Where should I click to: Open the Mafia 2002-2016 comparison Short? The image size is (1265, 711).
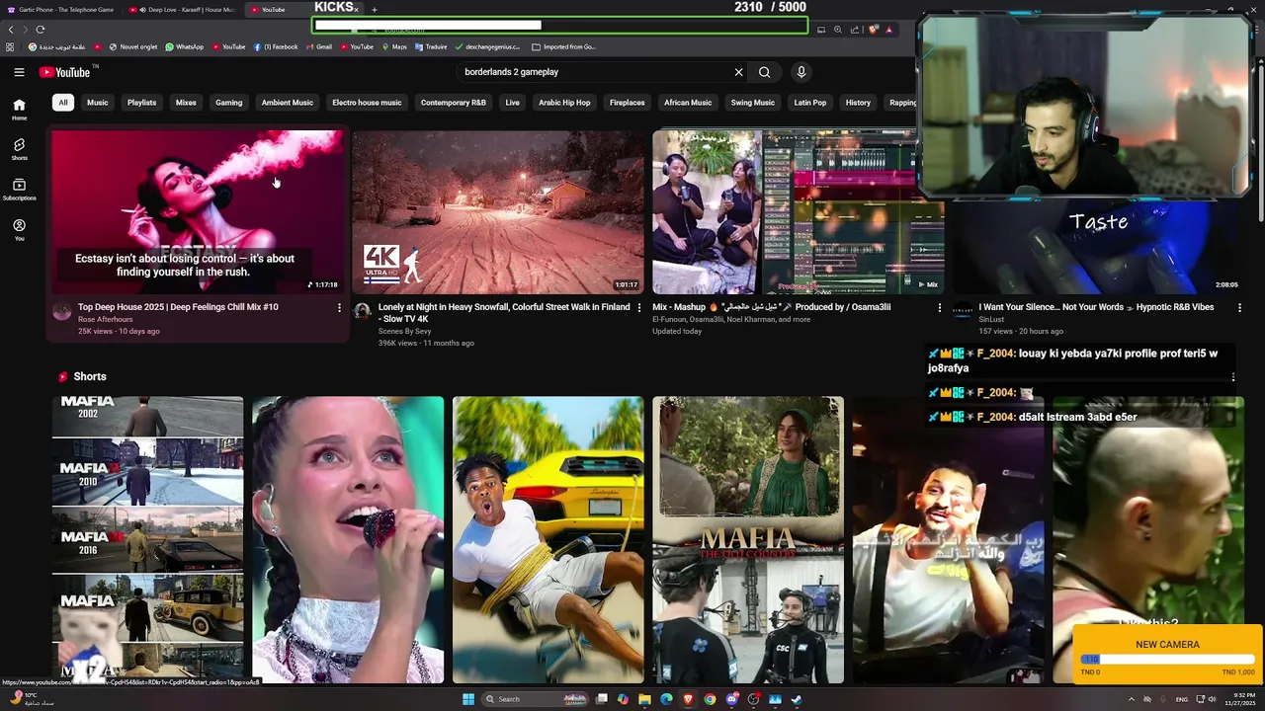(147, 539)
